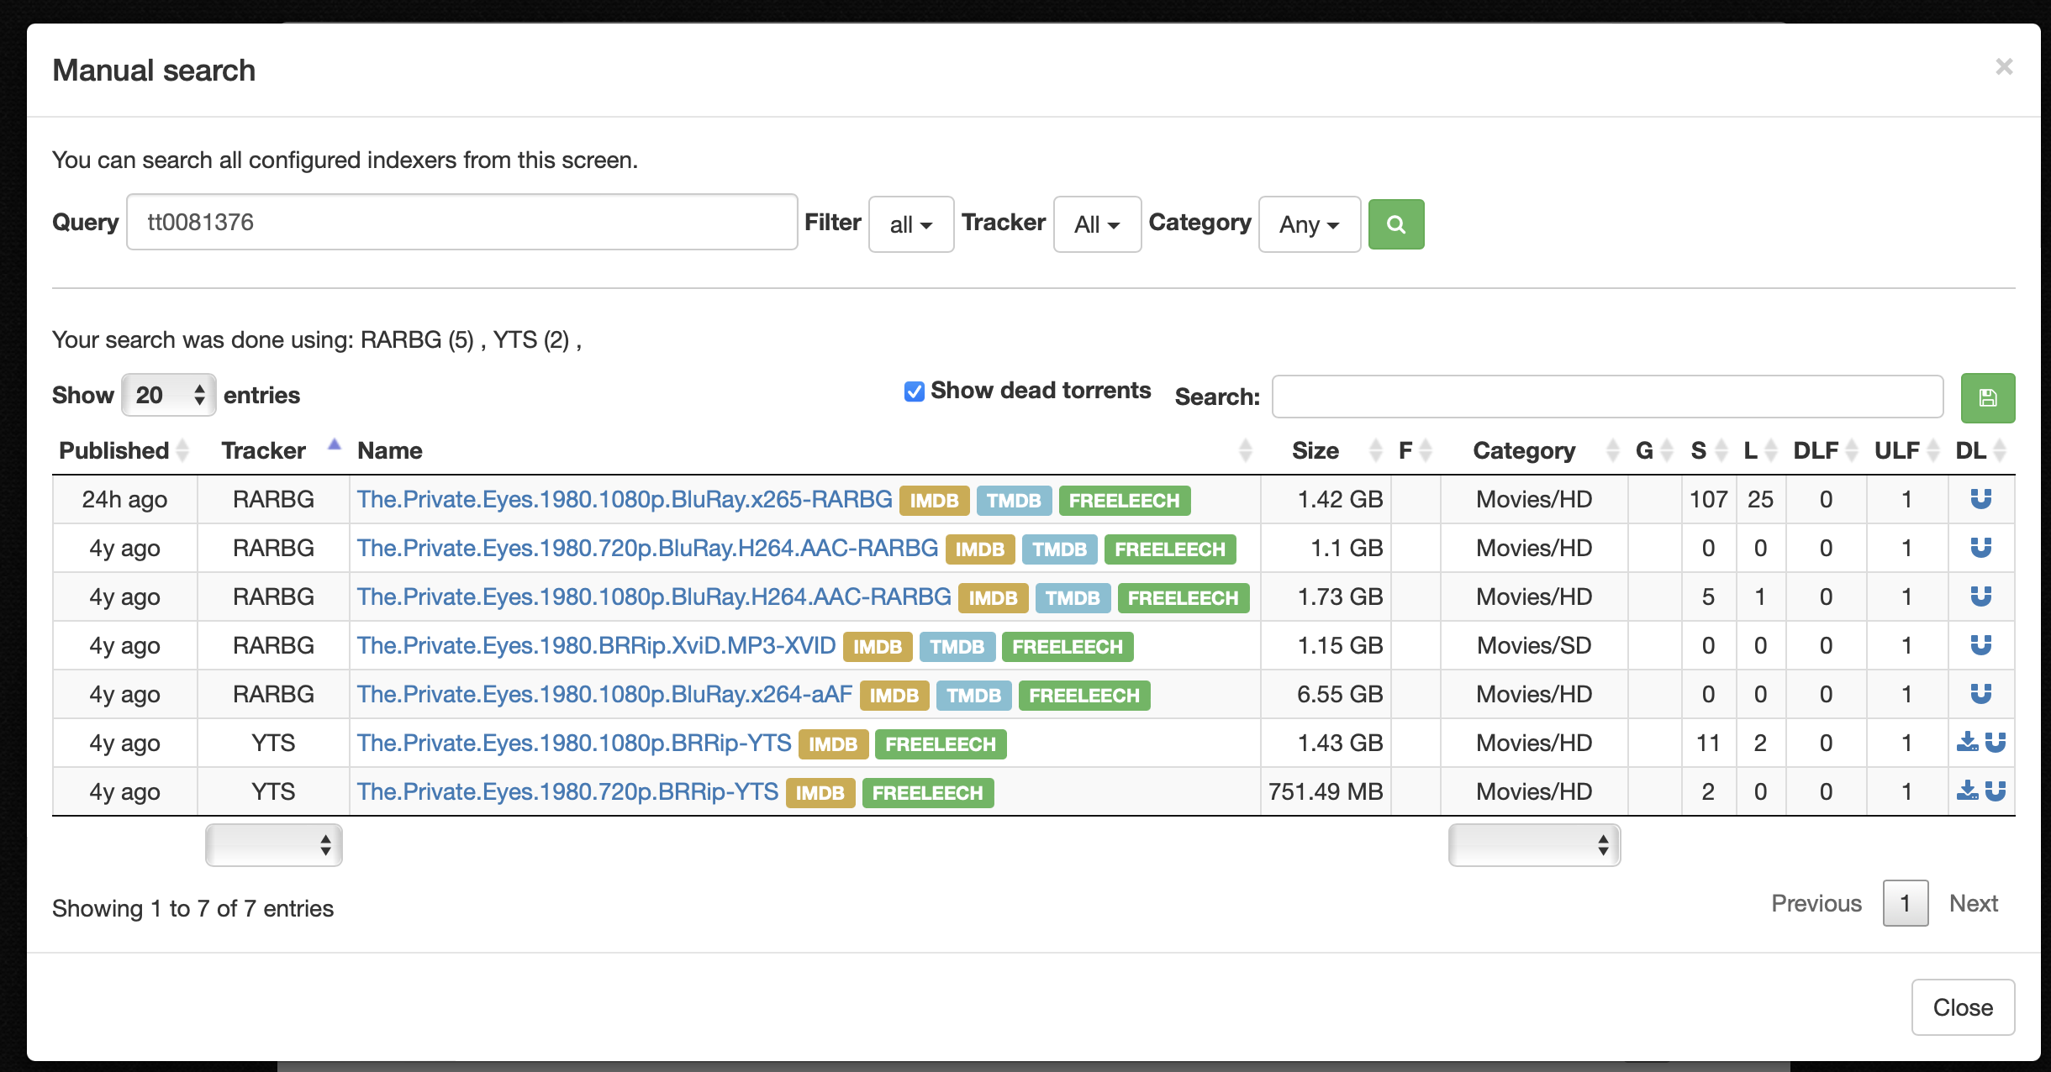The height and width of the screenshot is (1072, 2051).
Task: Click the IMDB badge on the x265-RARBG row
Action: 936,500
